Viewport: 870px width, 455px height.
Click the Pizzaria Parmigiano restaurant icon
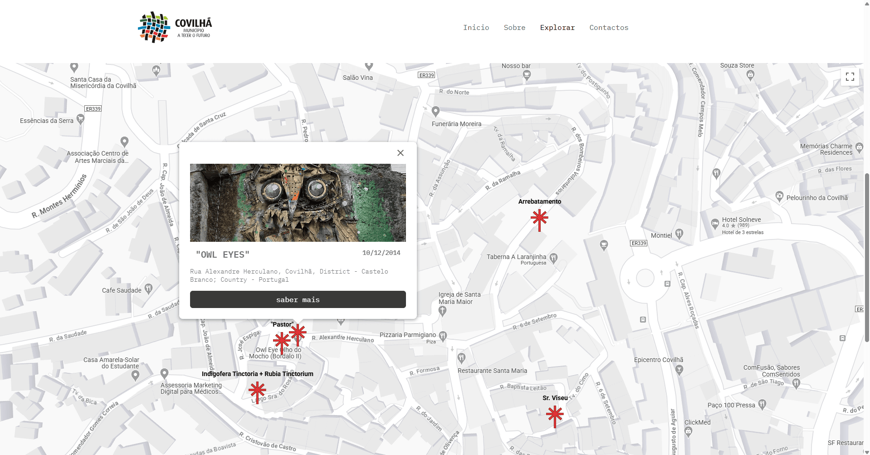tap(443, 336)
